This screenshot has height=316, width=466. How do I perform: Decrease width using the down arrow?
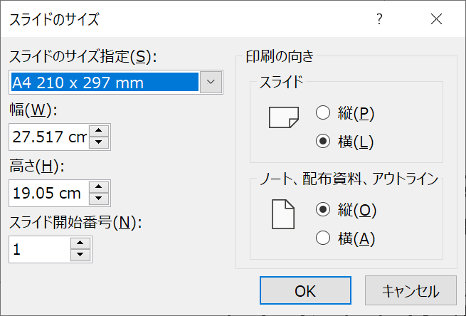pos(100,143)
